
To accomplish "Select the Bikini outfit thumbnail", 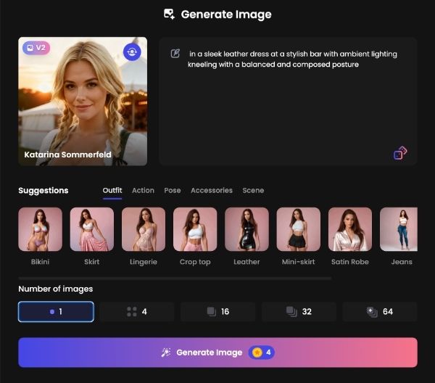I will click(x=40, y=229).
